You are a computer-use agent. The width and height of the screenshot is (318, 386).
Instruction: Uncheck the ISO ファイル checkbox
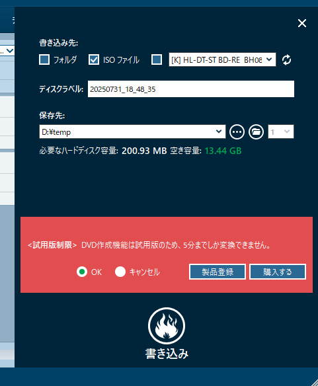point(94,59)
